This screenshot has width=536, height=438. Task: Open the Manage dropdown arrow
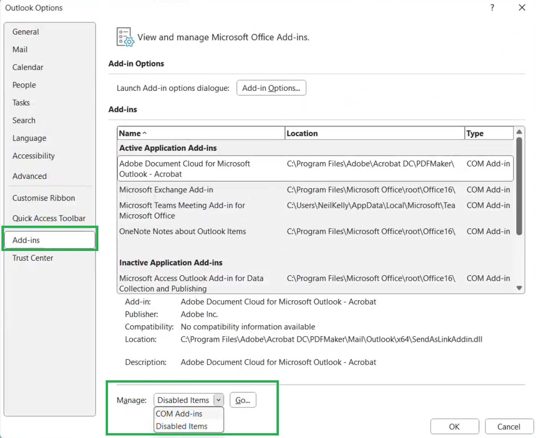point(218,400)
